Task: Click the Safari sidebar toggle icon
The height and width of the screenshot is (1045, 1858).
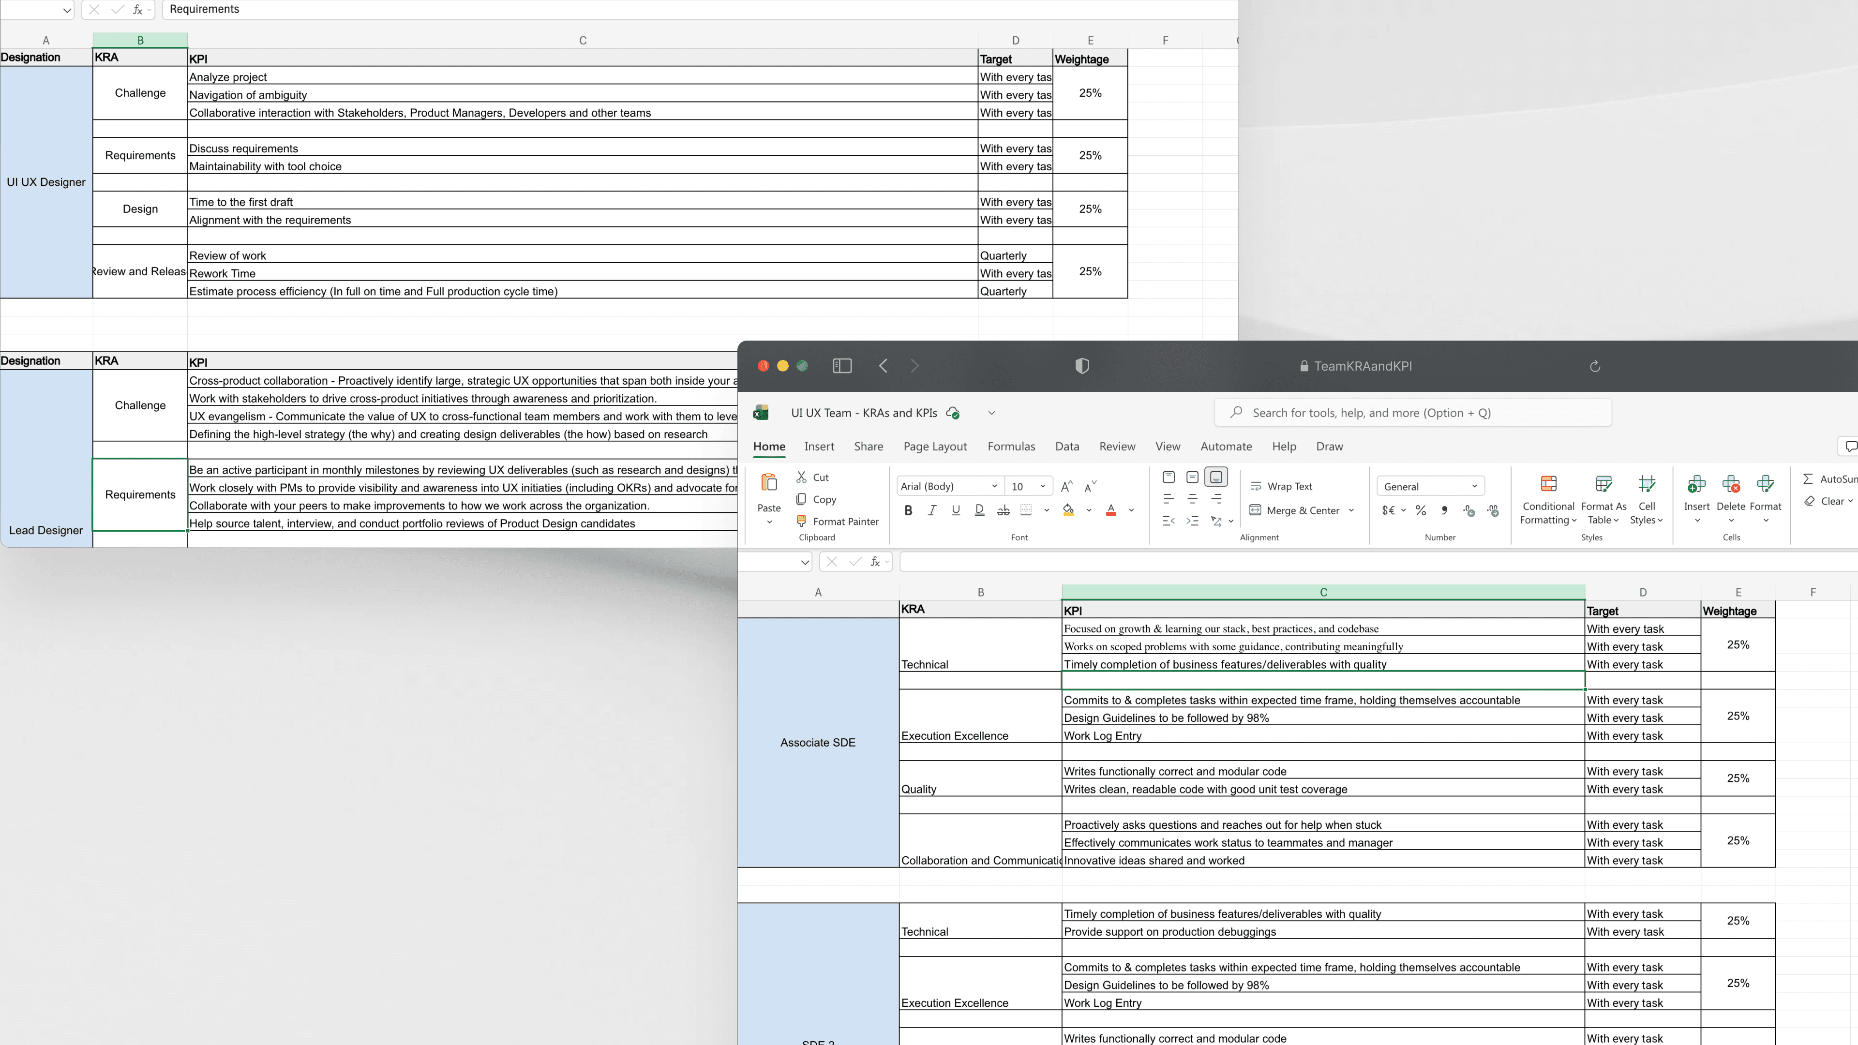Action: tap(842, 366)
